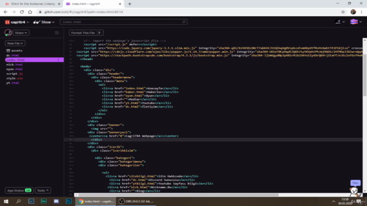Switch to Chrome index.html taskbar item
The image size is (367, 206).
[96, 201]
